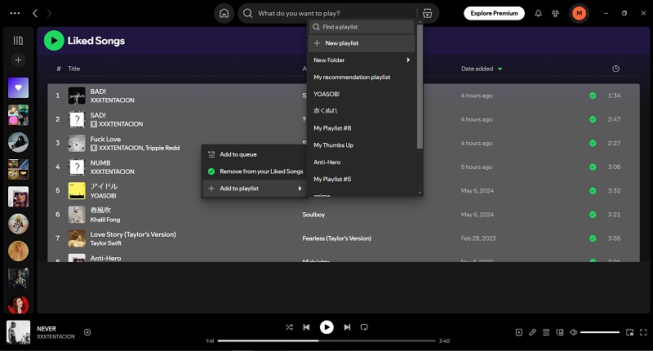
Task: Click the Browse icon in search bar
Action: 427,13
